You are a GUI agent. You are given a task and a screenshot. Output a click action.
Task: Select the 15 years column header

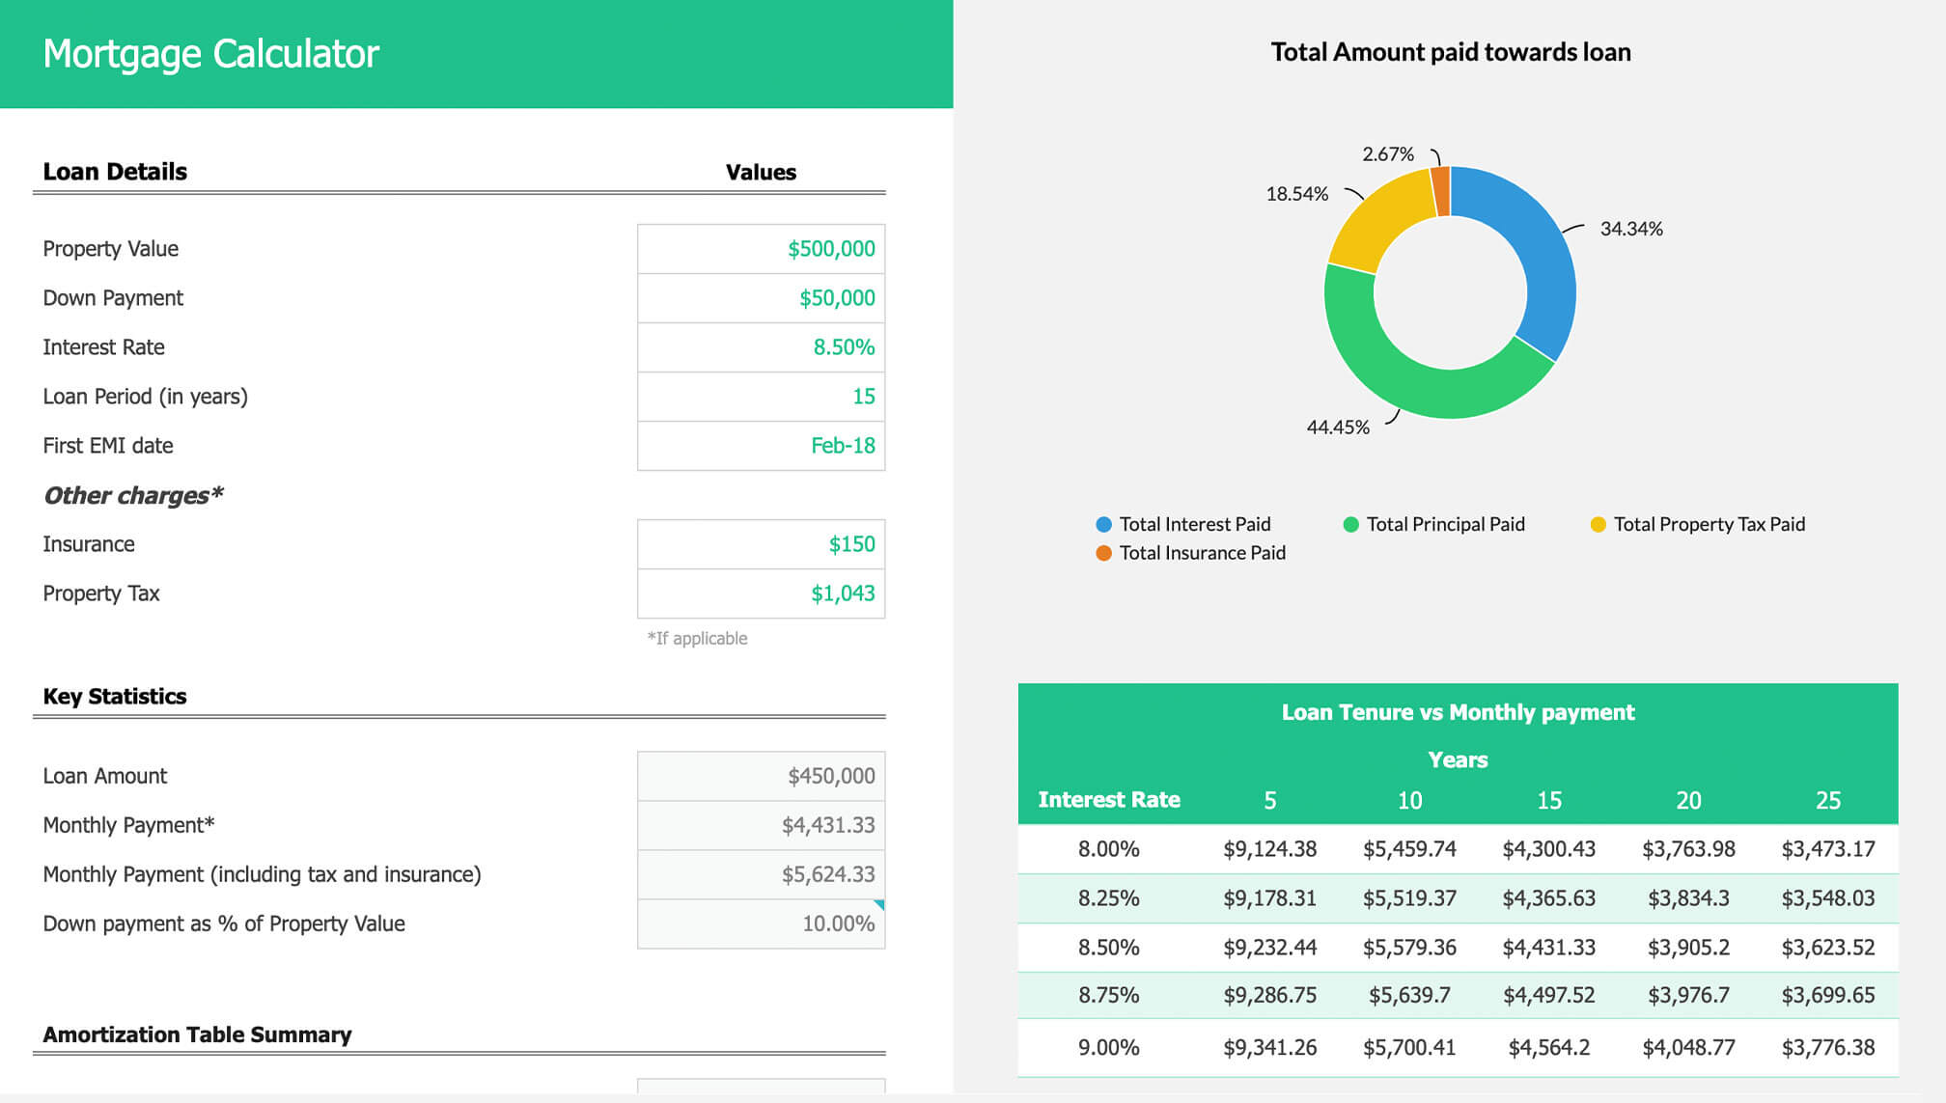click(1548, 800)
